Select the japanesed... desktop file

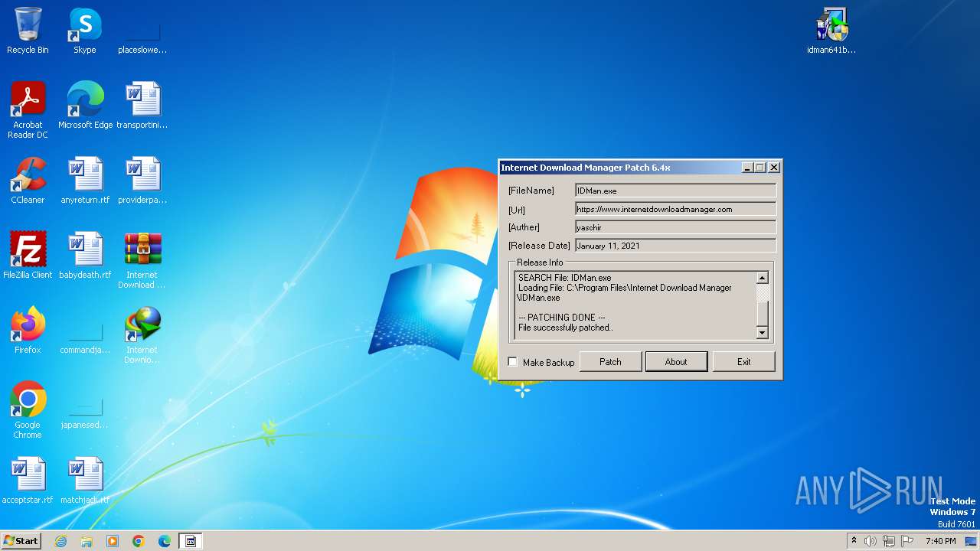[x=85, y=406]
